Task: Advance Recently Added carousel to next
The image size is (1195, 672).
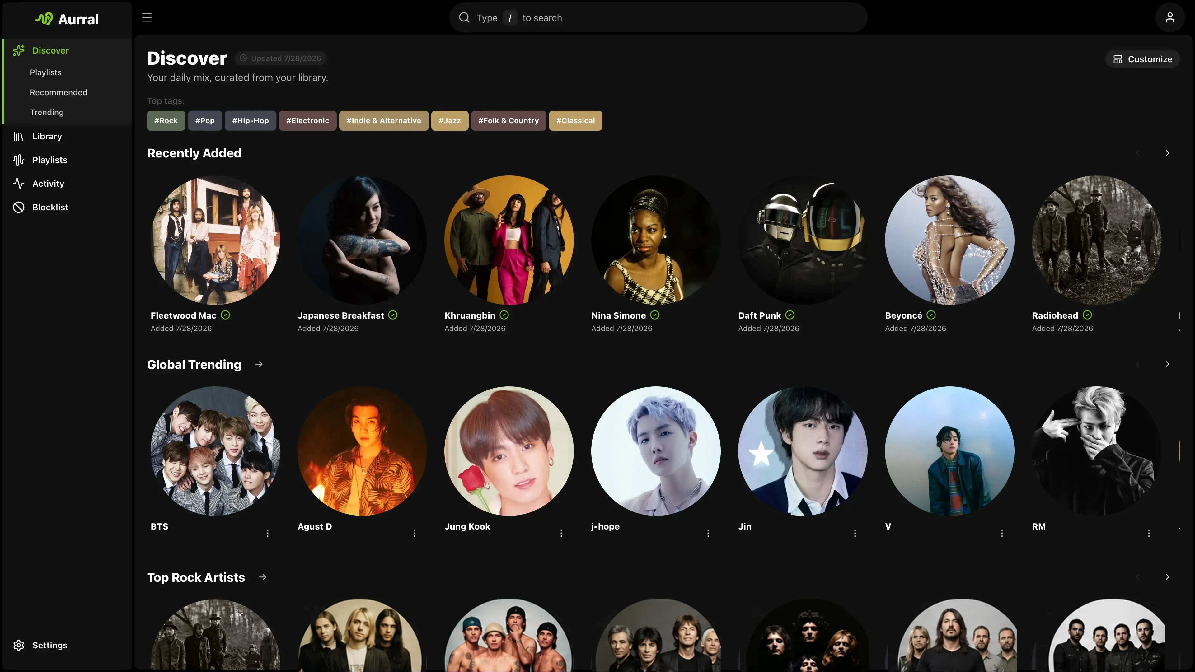Action: [1168, 153]
